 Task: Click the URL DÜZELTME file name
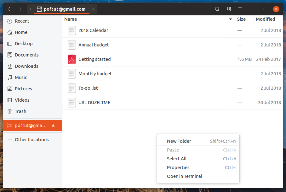[x=94, y=103]
